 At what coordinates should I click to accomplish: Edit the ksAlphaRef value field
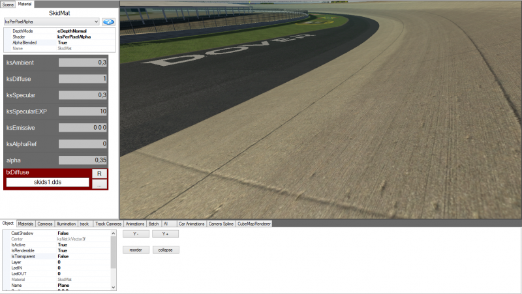83,144
